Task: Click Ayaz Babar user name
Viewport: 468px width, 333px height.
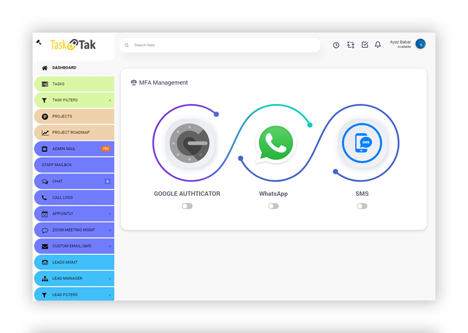Action: [400, 42]
